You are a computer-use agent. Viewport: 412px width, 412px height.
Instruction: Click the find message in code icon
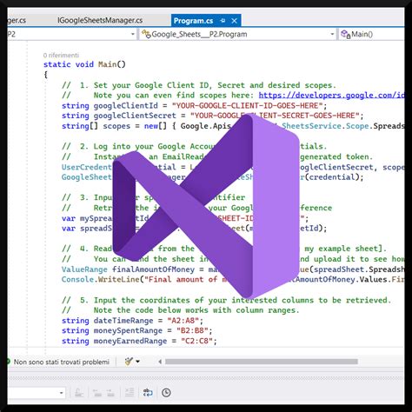click(x=79, y=393)
